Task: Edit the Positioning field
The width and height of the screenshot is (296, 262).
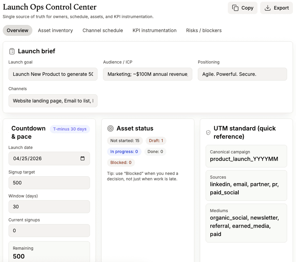Action: tap(242, 74)
